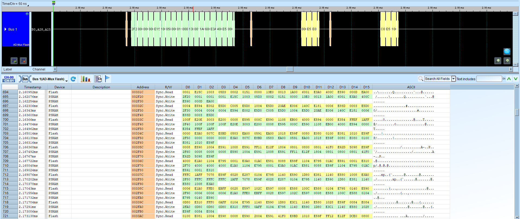520x219 pixels.
Task: Click the green up arrow search previous
Action: 509,79
